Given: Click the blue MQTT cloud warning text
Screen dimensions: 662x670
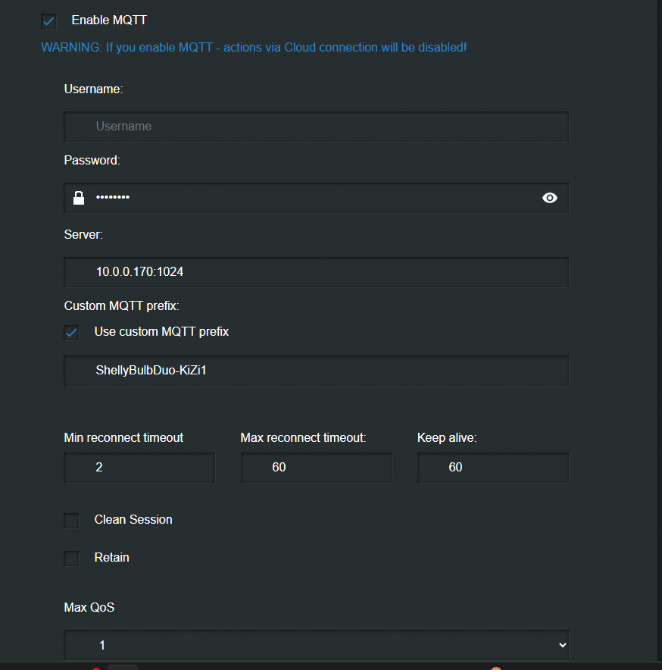Looking at the screenshot, I should click(x=254, y=48).
